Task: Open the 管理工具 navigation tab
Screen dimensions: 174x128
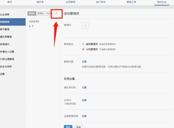Action: [x=131, y=2]
